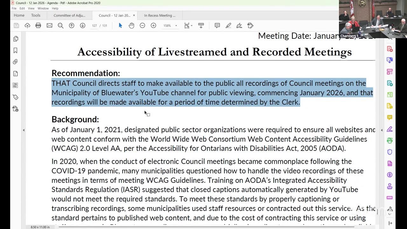Open the Help menu
Screen dimensions: 407x229
55,8
